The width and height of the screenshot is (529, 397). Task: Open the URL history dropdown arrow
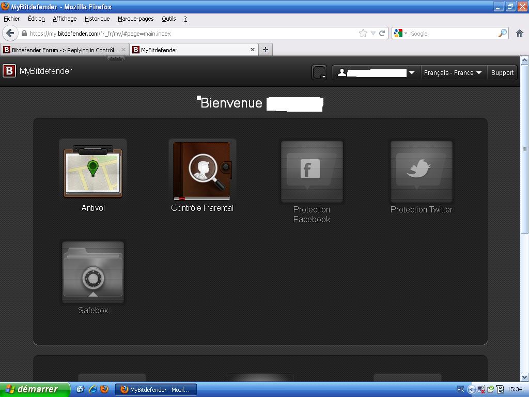pyautogui.click(x=373, y=33)
